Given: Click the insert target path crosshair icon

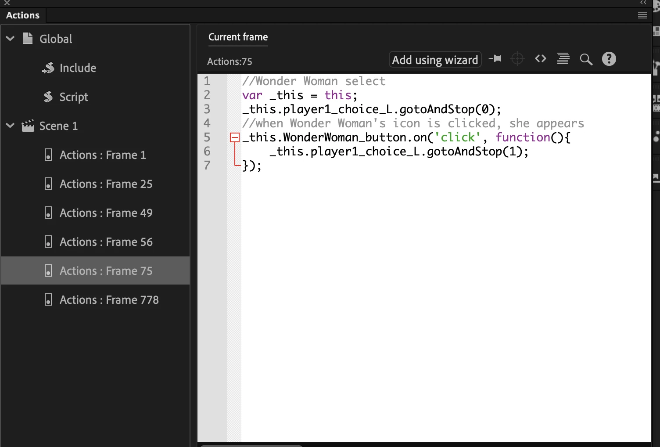Looking at the screenshot, I should point(517,58).
